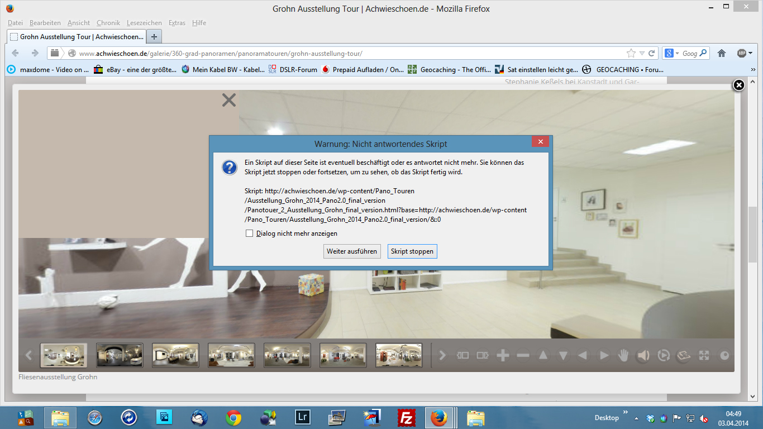Click the zoom in plus icon in panorama toolbar
The height and width of the screenshot is (429, 763).
click(503, 355)
